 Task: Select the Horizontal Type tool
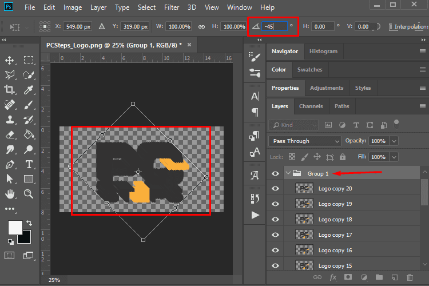point(29,164)
